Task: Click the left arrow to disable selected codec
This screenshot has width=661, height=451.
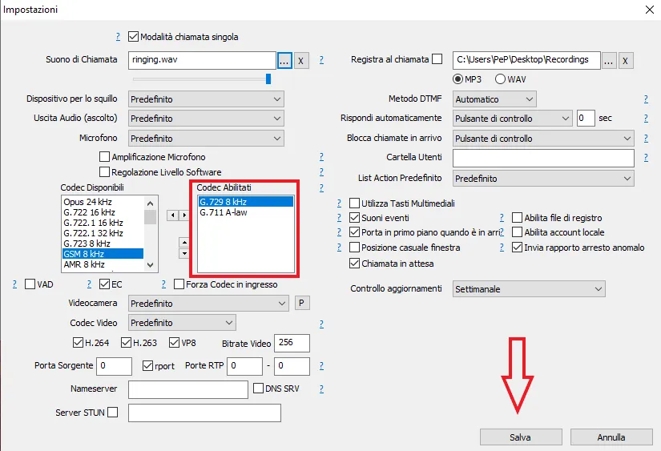Action: [x=171, y=215]
